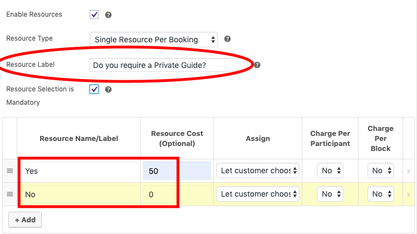Click help icon next to Resource Label field

coord(257,65)
